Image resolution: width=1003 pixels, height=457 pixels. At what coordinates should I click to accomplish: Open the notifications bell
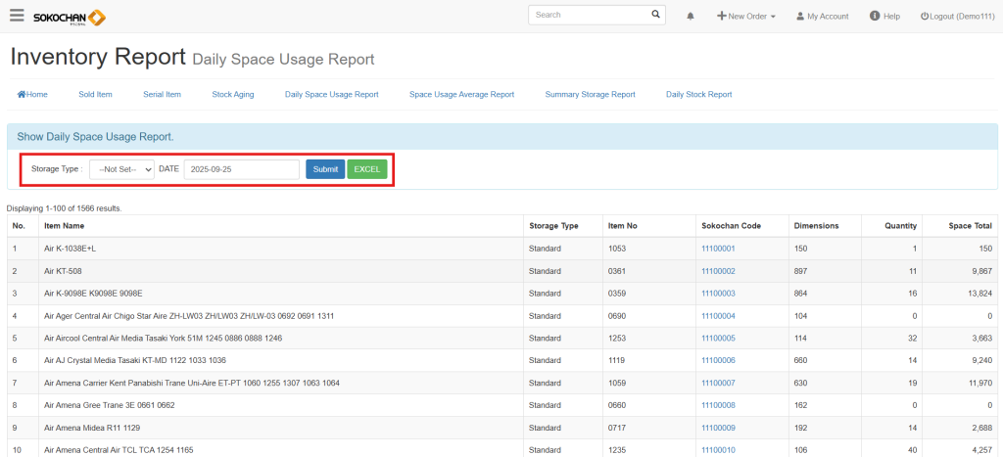coord(691,17)
